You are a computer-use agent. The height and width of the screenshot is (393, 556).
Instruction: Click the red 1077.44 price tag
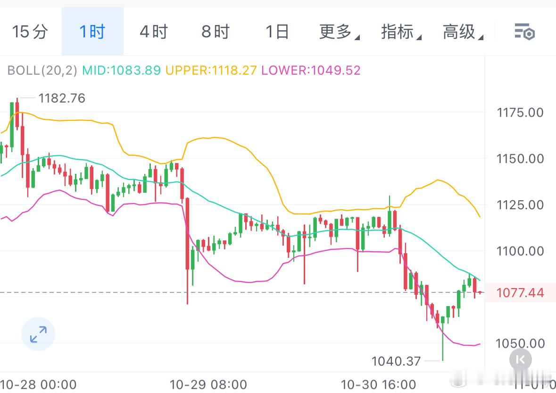coord(520,293)
